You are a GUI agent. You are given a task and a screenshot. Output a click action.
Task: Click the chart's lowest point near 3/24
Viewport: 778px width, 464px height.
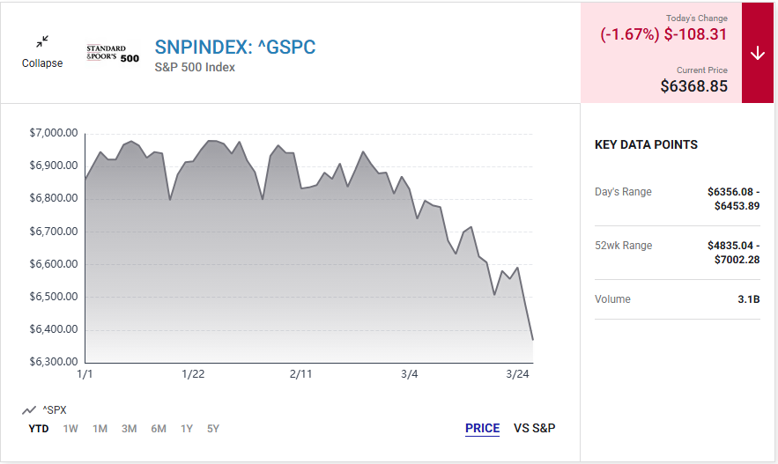[532, 339]
